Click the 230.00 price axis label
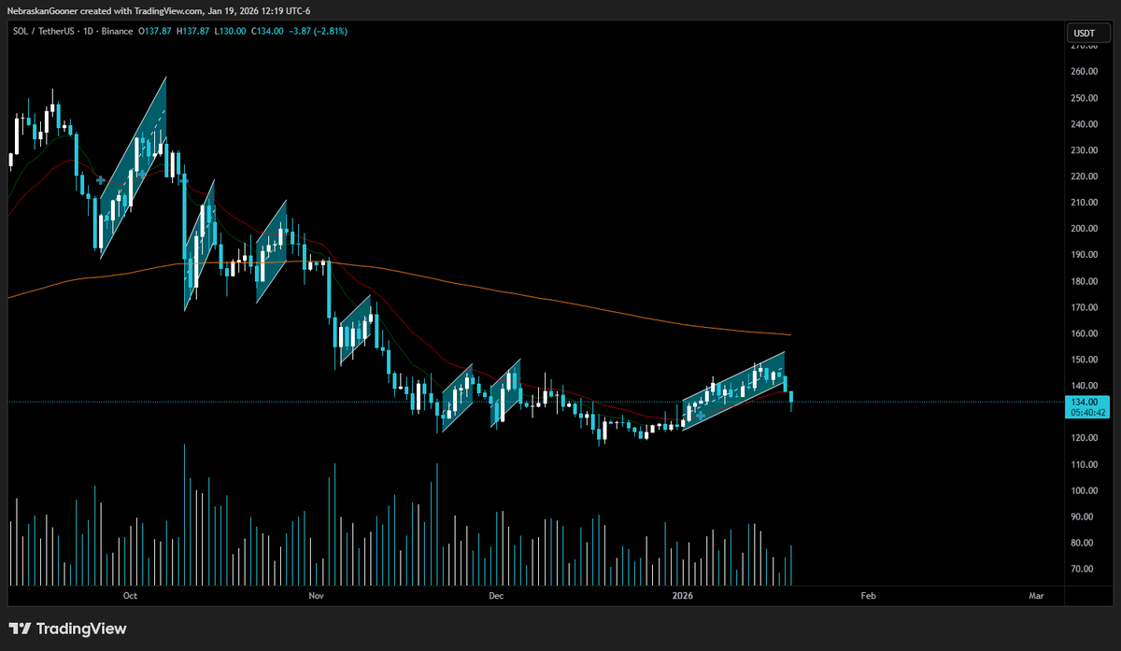Screen dimensions: 1121x651 coord(1084,150)
